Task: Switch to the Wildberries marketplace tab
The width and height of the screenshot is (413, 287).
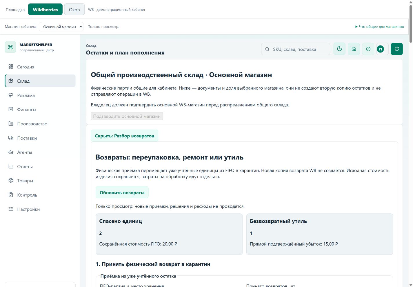Action: (45, 9)
